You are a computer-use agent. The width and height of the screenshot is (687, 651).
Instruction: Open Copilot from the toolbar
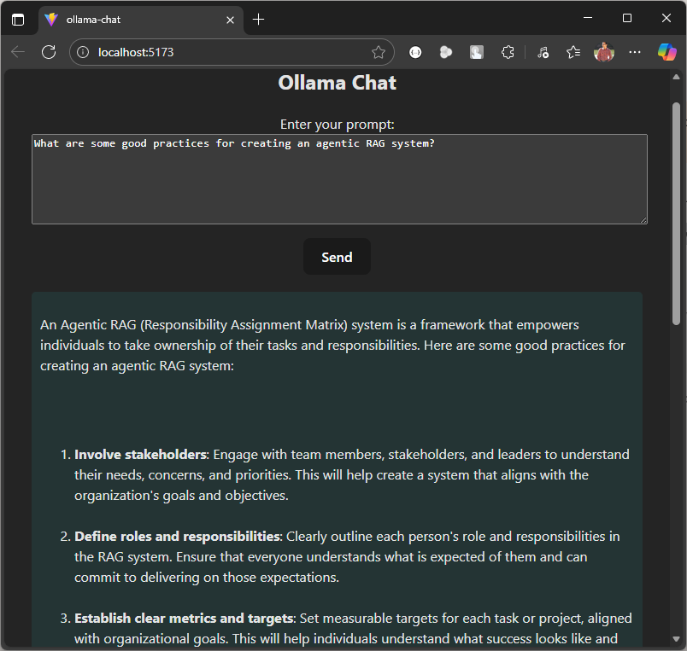point(666,52)
